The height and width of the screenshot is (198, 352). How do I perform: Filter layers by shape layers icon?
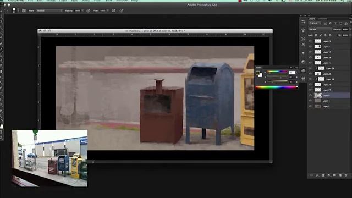341,23
